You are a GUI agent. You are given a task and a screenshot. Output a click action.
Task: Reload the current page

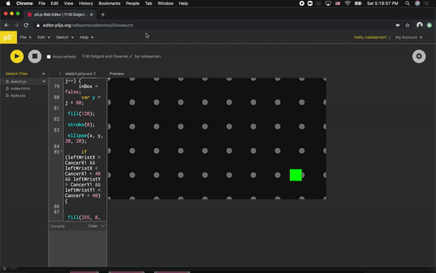[x=26, y=25]
